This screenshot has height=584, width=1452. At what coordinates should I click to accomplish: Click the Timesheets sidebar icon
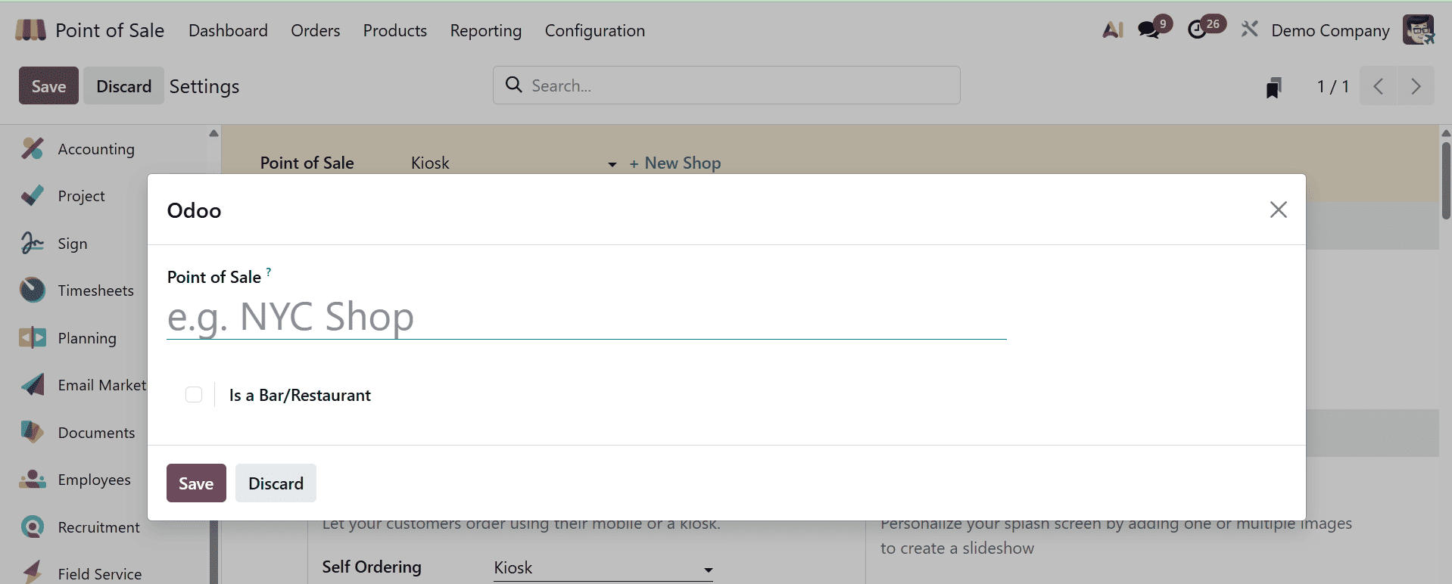[x=33, y=290]
